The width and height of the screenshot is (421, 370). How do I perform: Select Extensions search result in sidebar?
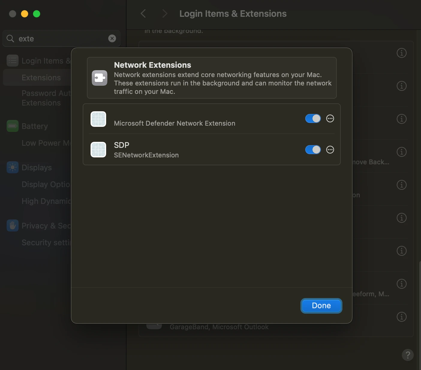point(41,78)
